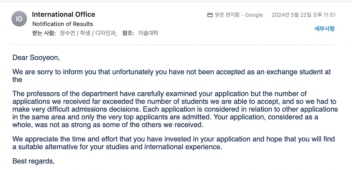
Task: Open the 세부사항 details link
Action: click(x=324, y=29)
